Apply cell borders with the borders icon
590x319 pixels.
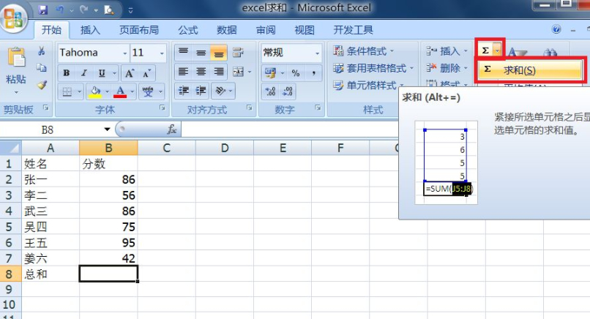pos(67,91)
